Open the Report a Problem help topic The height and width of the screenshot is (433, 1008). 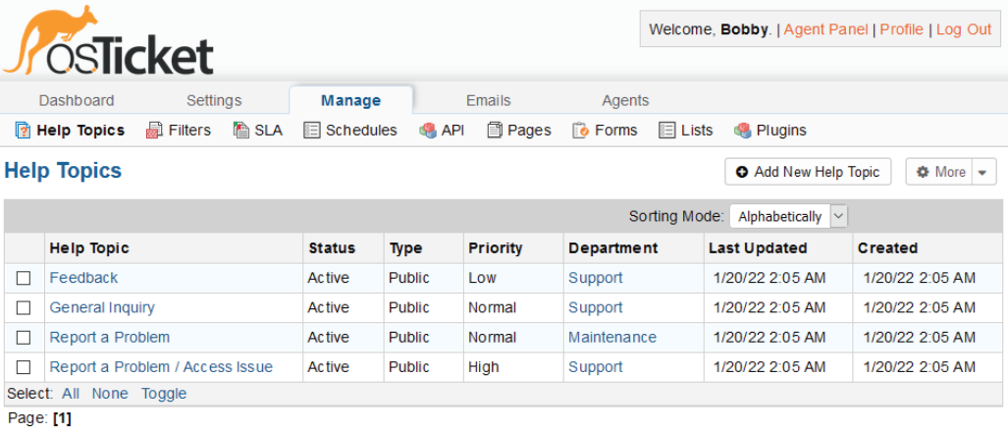pos(110,337)
